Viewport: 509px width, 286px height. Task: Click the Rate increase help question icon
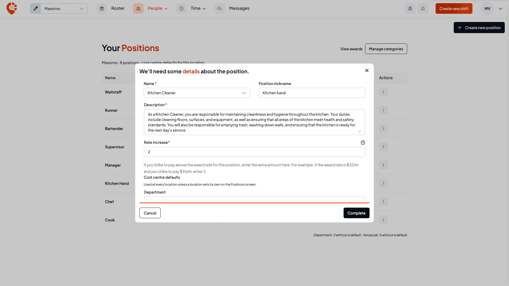tap(363, 142)
